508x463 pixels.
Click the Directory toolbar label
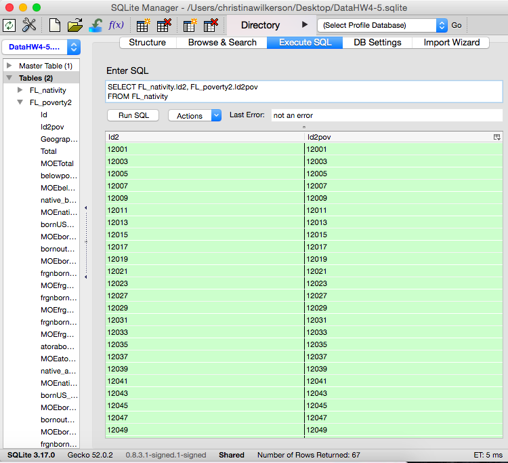[260, 25]
